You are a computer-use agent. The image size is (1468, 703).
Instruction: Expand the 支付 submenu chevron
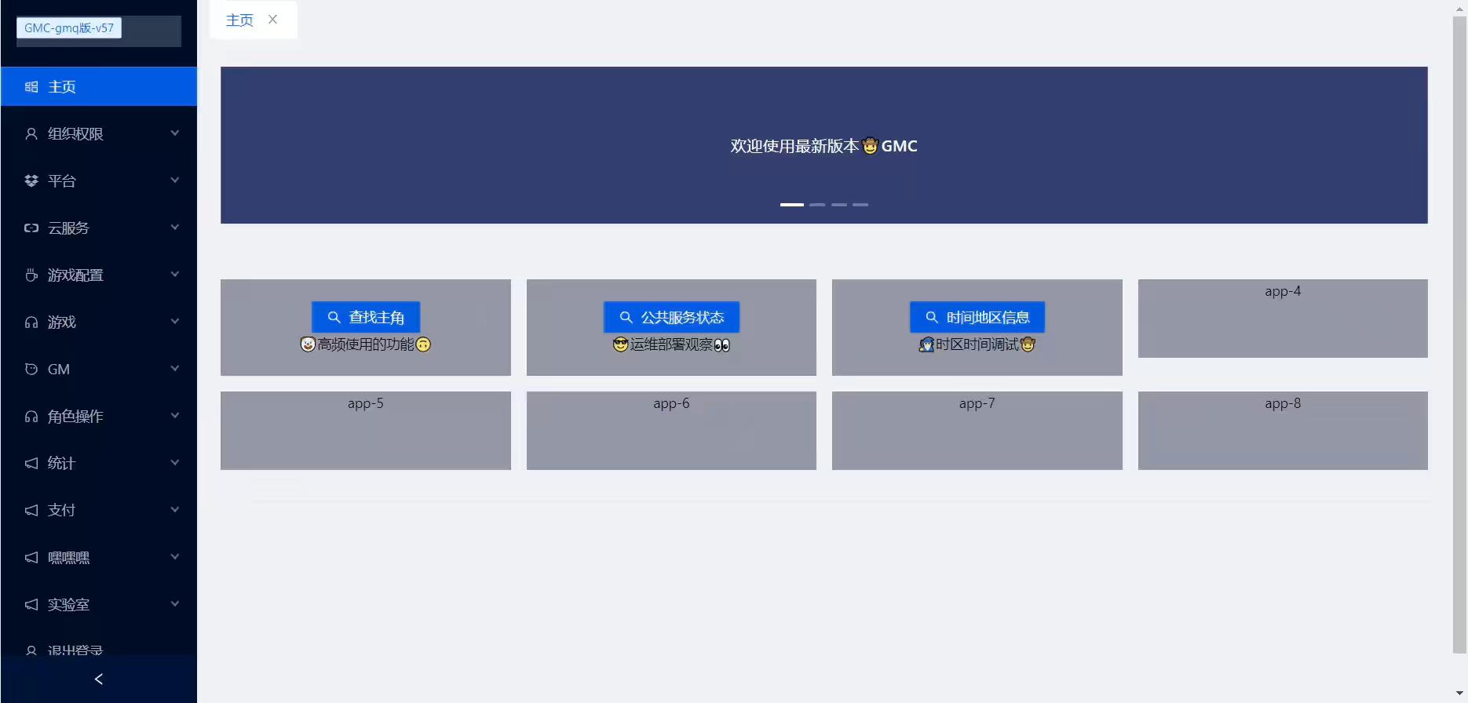[175, 510]
